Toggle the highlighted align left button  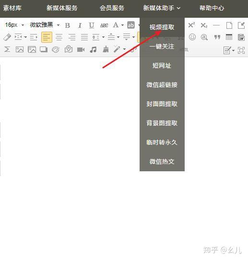click(x=47, y=37)
